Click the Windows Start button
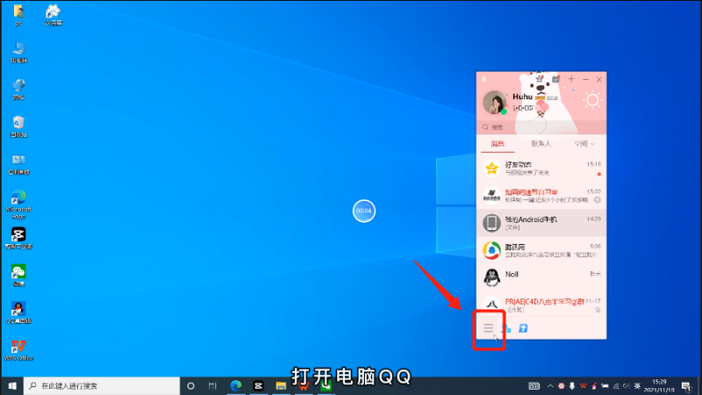The height and width of the screenshot is (395, 702). (12, 385)
